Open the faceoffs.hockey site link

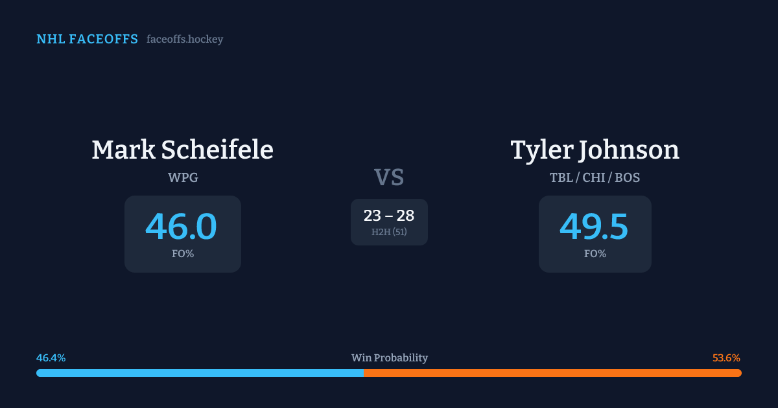[x=185, y=40]
